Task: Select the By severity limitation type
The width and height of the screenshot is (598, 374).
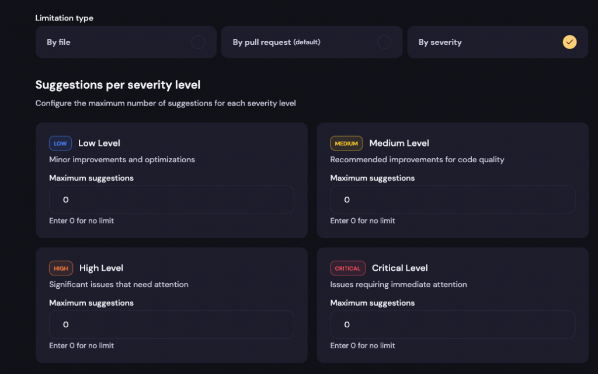Action: tap(497, 41)
